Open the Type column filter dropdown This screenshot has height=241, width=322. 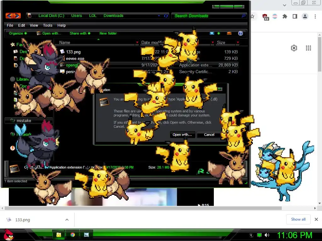212,42
